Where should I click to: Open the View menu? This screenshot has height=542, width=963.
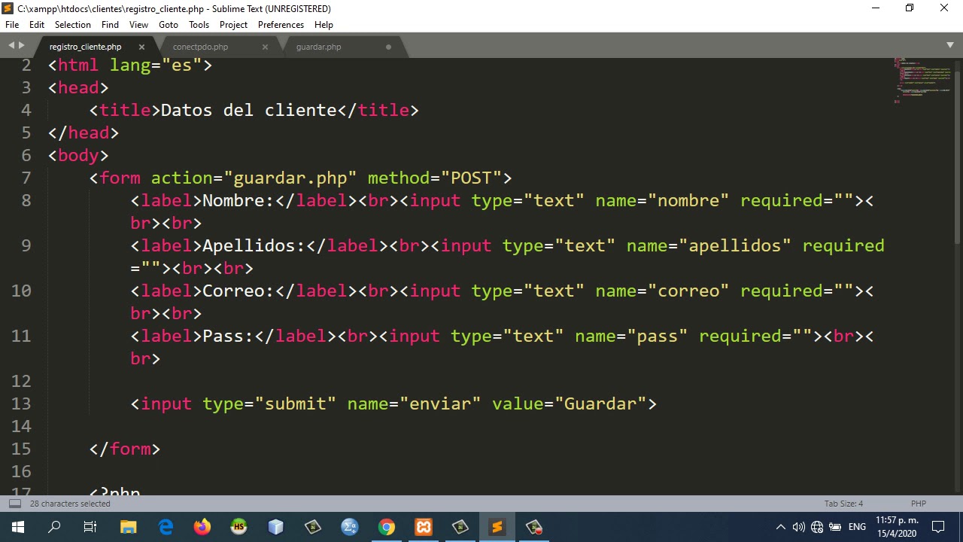click(x=138, y=25)
